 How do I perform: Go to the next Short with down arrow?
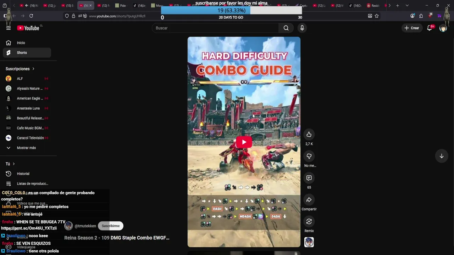click(x=442, y=156)
